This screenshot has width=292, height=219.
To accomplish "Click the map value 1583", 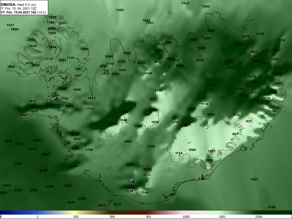I will point(206,6).
